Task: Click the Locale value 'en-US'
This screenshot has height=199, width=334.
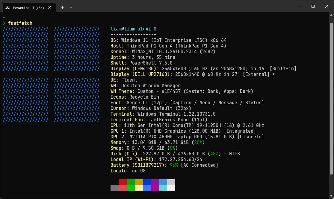Action: coord(139,171)
